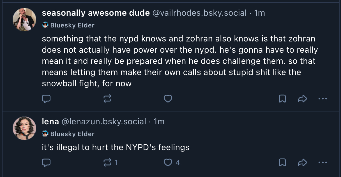The height and width of the screenshot is (177, 341).
Task: Repost lena's NYPD feelings post
Action: click(108, 162)
